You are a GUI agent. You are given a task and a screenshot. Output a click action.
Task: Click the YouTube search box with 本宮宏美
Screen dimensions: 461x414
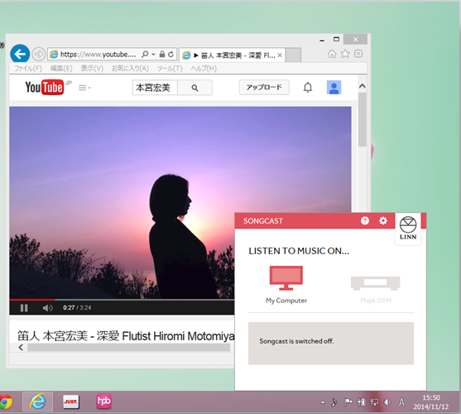(155, 88)
